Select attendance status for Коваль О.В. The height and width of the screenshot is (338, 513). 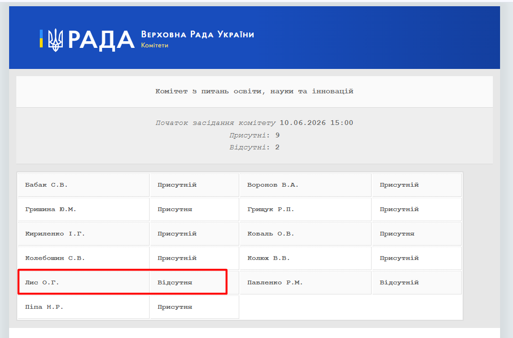[x=417, y=234]
